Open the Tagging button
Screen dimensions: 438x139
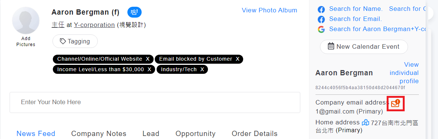pyautogui.click(x=75, y=41)
